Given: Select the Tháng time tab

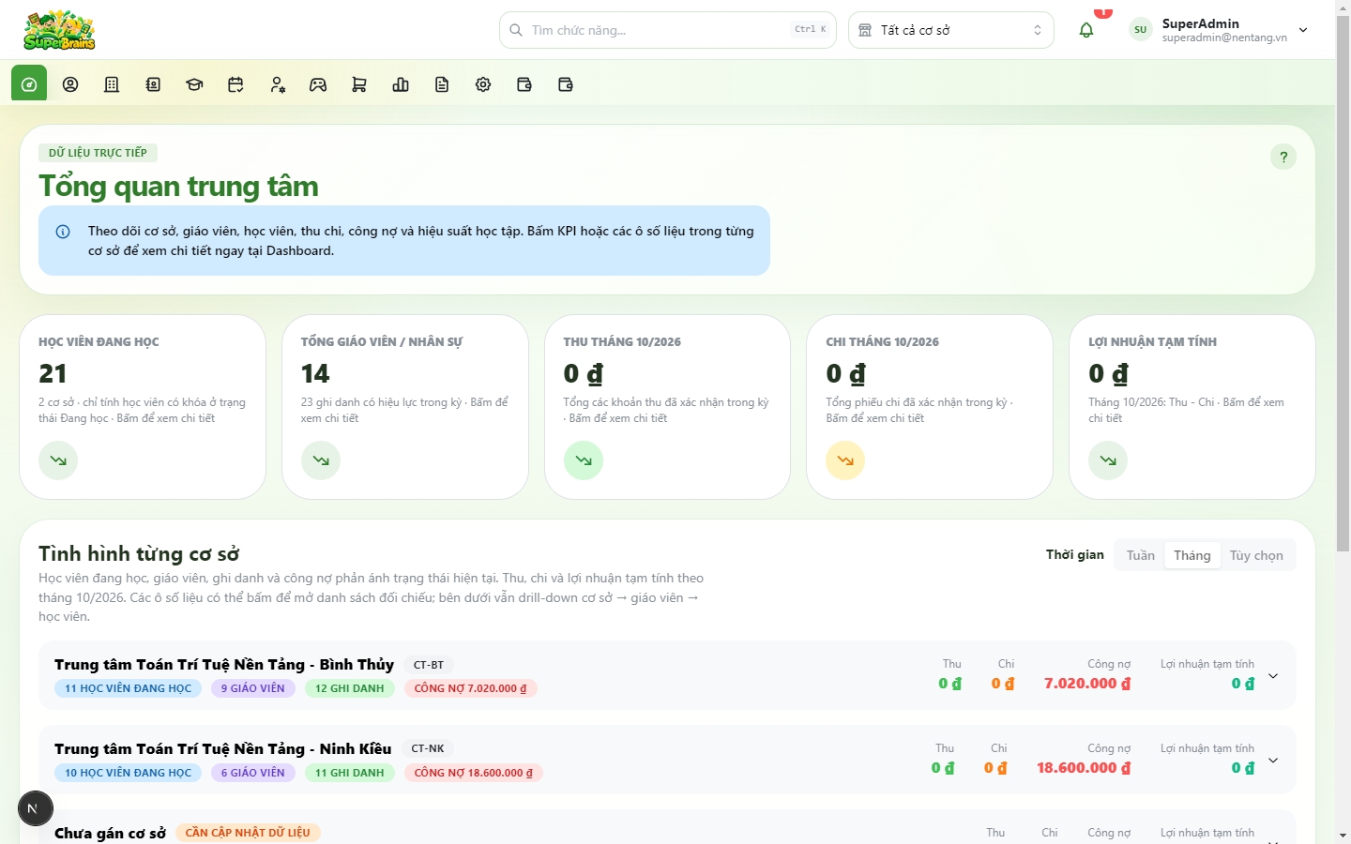Looking at the screenshot, I should (x=1192, y=555).
